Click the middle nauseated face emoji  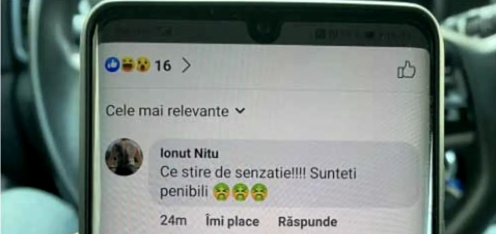coord(240,192)
